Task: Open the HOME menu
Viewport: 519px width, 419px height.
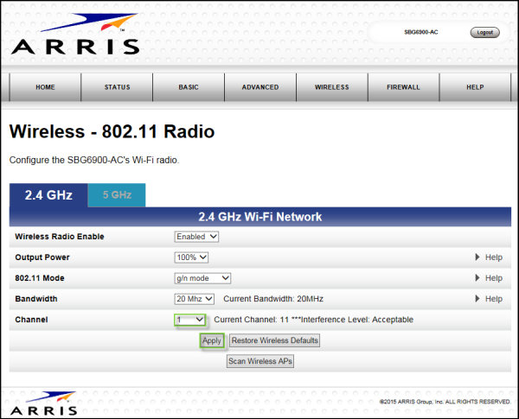Action: [45, 87]
